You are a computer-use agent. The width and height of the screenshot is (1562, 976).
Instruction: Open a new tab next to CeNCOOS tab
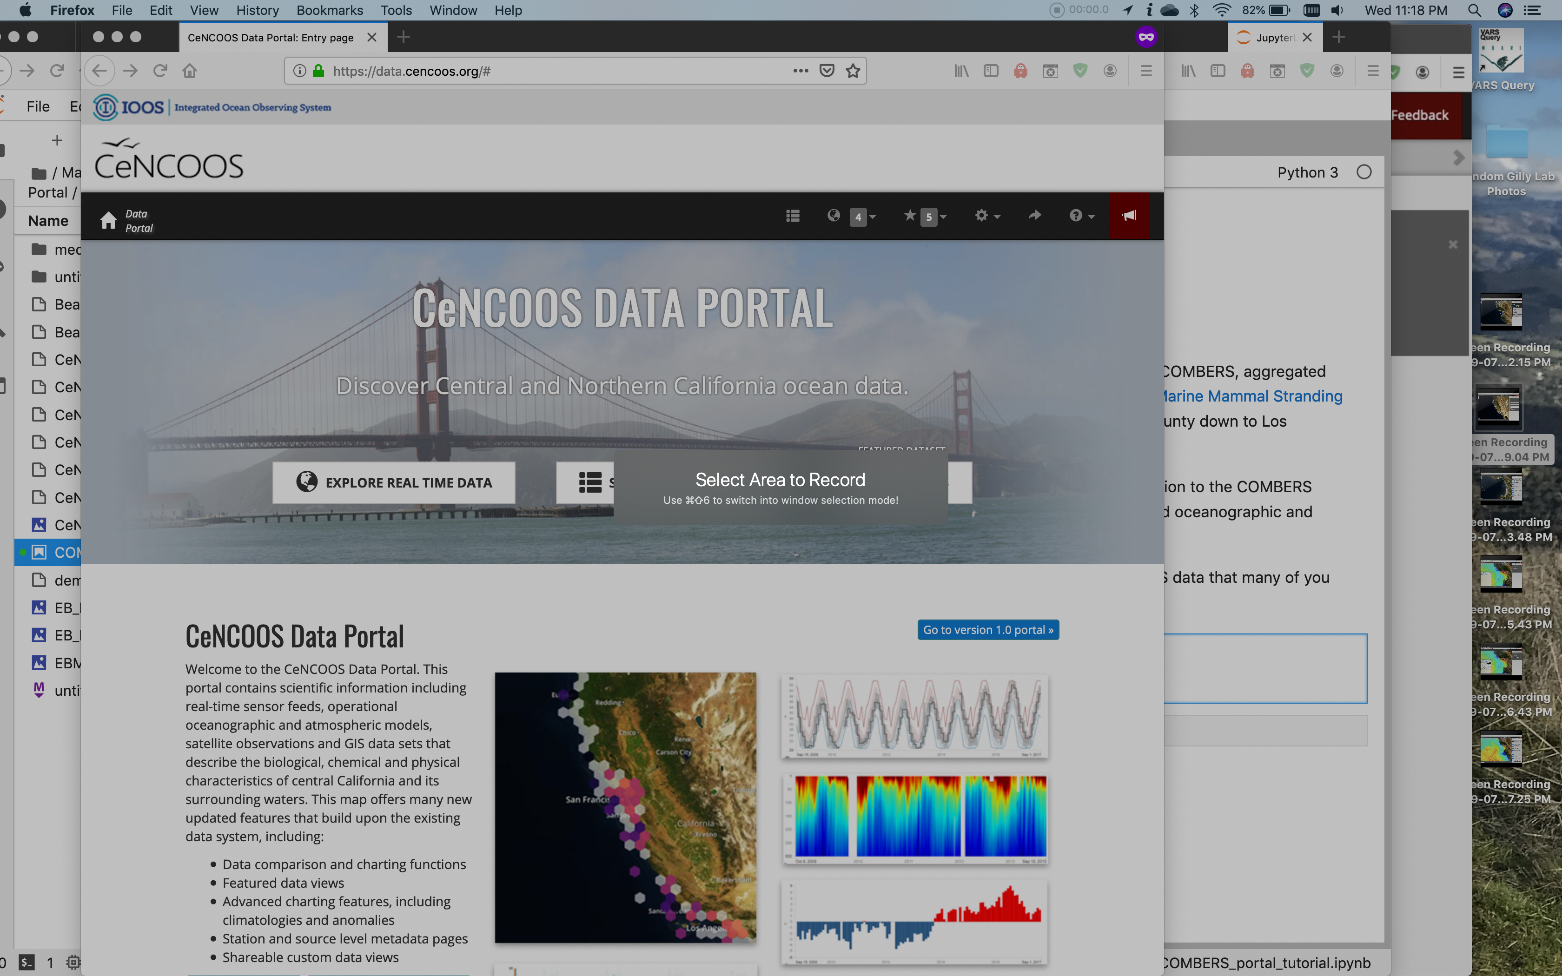[404, 38]
